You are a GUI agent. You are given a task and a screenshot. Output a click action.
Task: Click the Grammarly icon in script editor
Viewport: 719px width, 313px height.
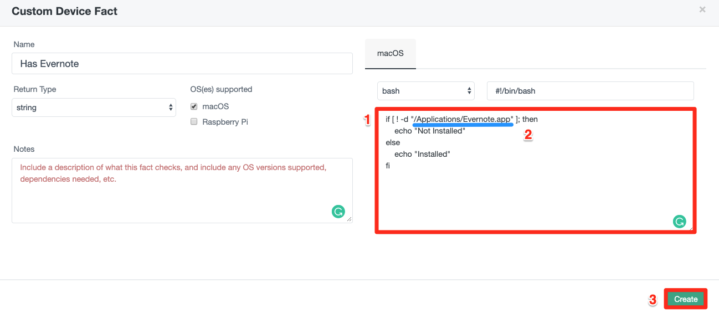point(679,222)
